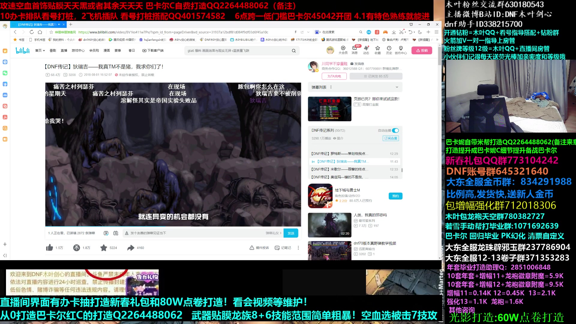Go to browser home page icon
The height and width of the screenshot is (324, 576).
(x=40, y=32)
